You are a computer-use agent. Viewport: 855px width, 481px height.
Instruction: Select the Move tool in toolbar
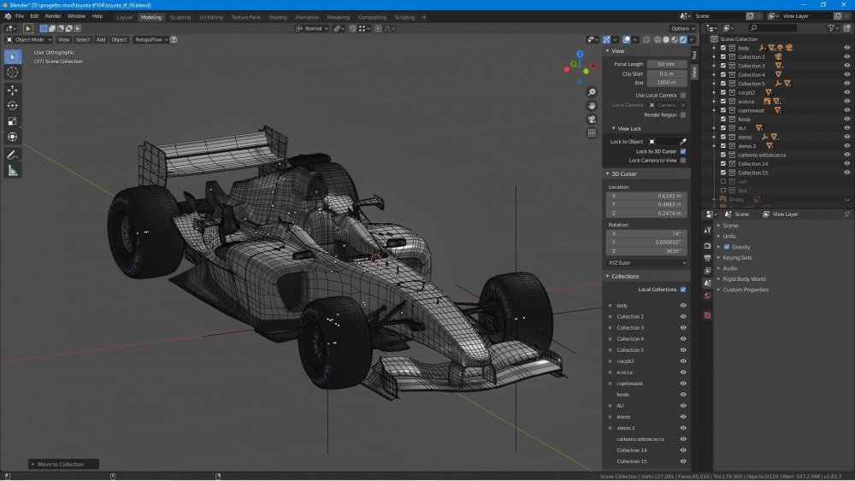[x=13, y=90]
